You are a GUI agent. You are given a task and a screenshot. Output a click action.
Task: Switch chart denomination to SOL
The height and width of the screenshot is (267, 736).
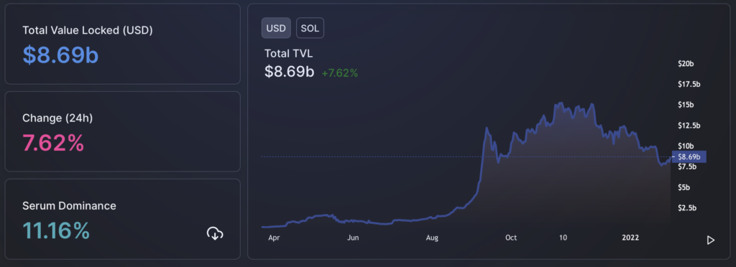click(x=310, y=28)
